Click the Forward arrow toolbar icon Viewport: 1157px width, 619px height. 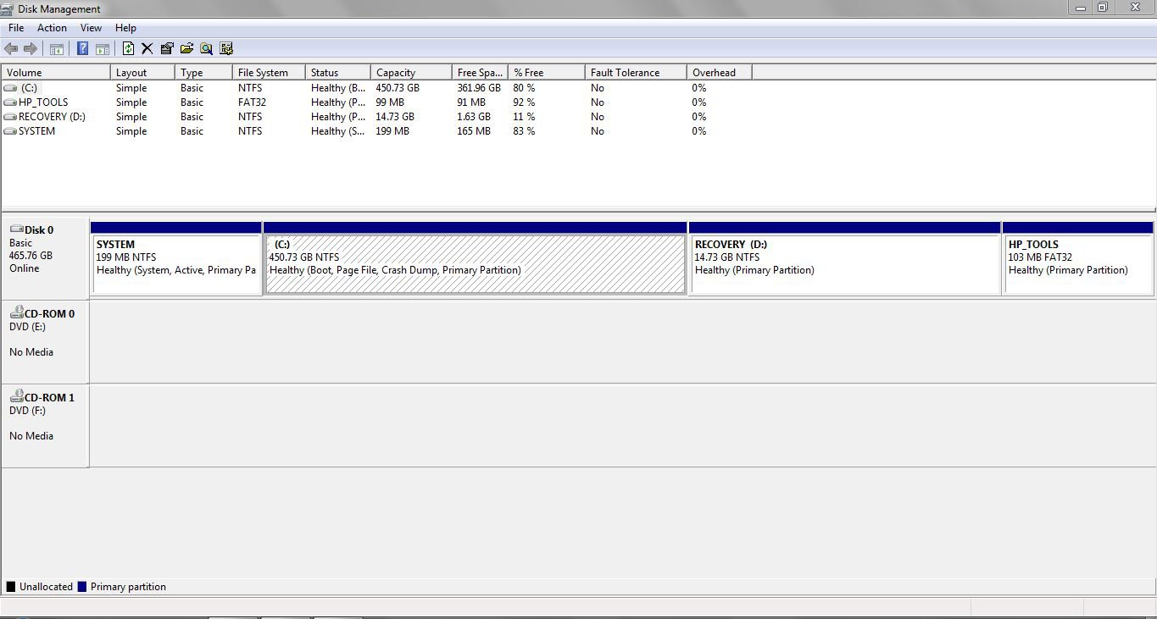pos(31,49)
